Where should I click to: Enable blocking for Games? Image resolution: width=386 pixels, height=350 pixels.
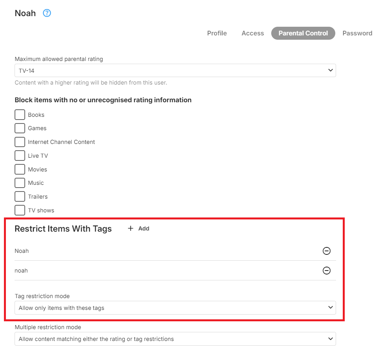[x=20, y=128]
